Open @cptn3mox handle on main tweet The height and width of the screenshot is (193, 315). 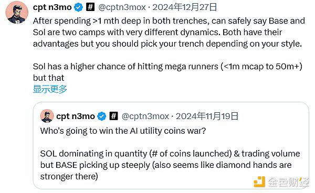pyautogui.click(x=122, y=7)
